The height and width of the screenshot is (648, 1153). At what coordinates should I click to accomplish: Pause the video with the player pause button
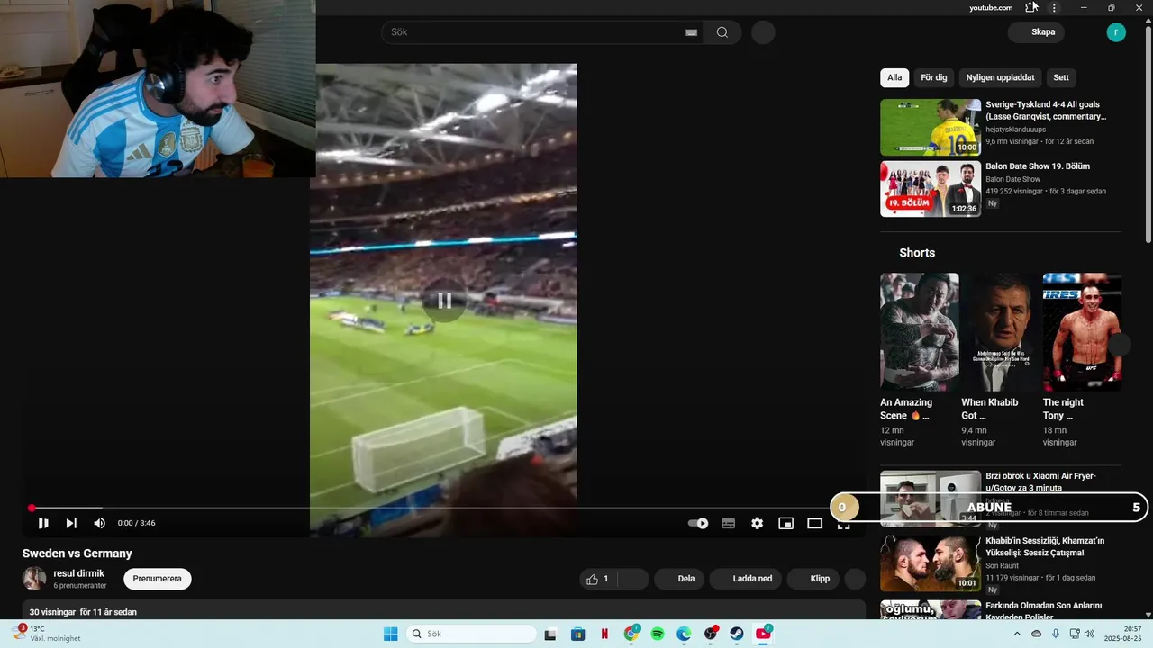43,523
